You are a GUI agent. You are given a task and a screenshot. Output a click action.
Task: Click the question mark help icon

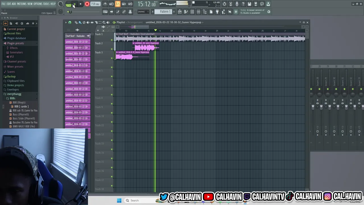click(243, 4)
